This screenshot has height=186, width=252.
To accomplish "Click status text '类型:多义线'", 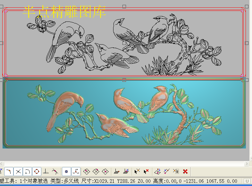I will (x=64, y=181).
